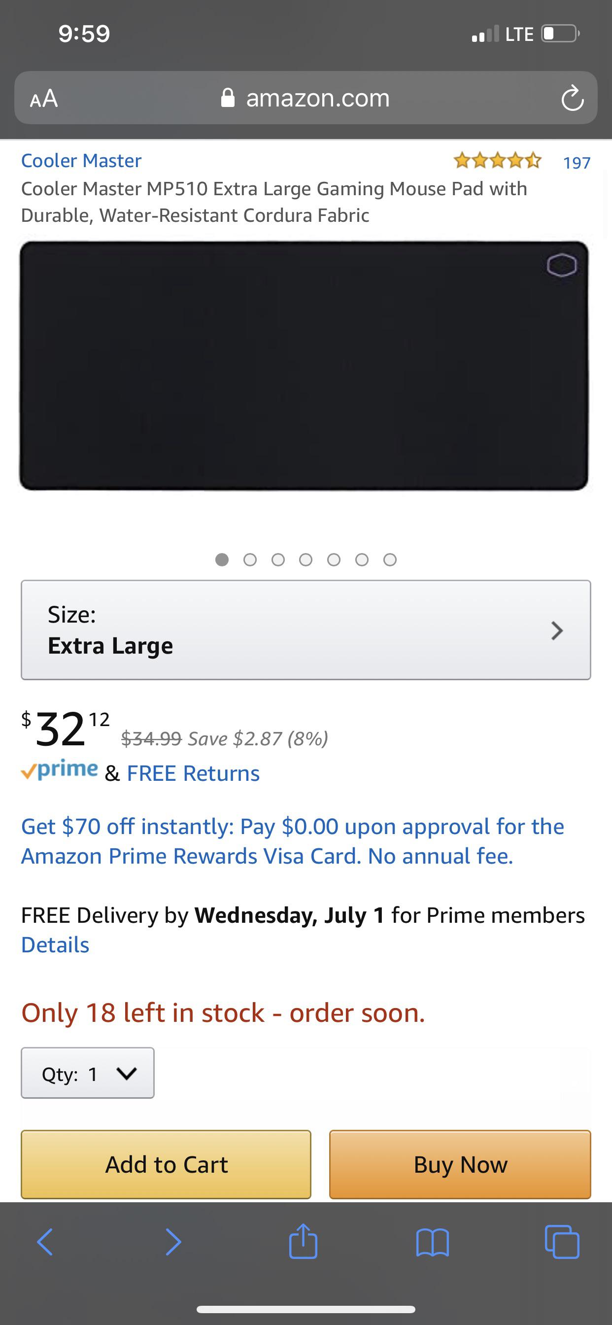Image resolution: width=612 pixels, height=1325 pixels.
Task: Tap the star rating to see reviews
Action: [497, 161]
